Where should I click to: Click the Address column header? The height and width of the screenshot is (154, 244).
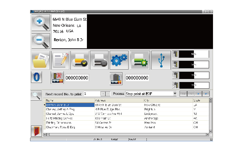119,100
